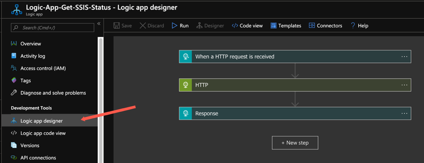Click the Connectors label in the toolbar
424x163 pixels.
click(330, 26)
